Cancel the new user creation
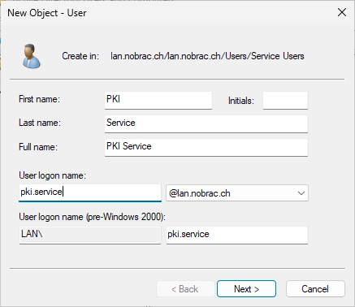355x307 pixels. [x=315, y=289]
